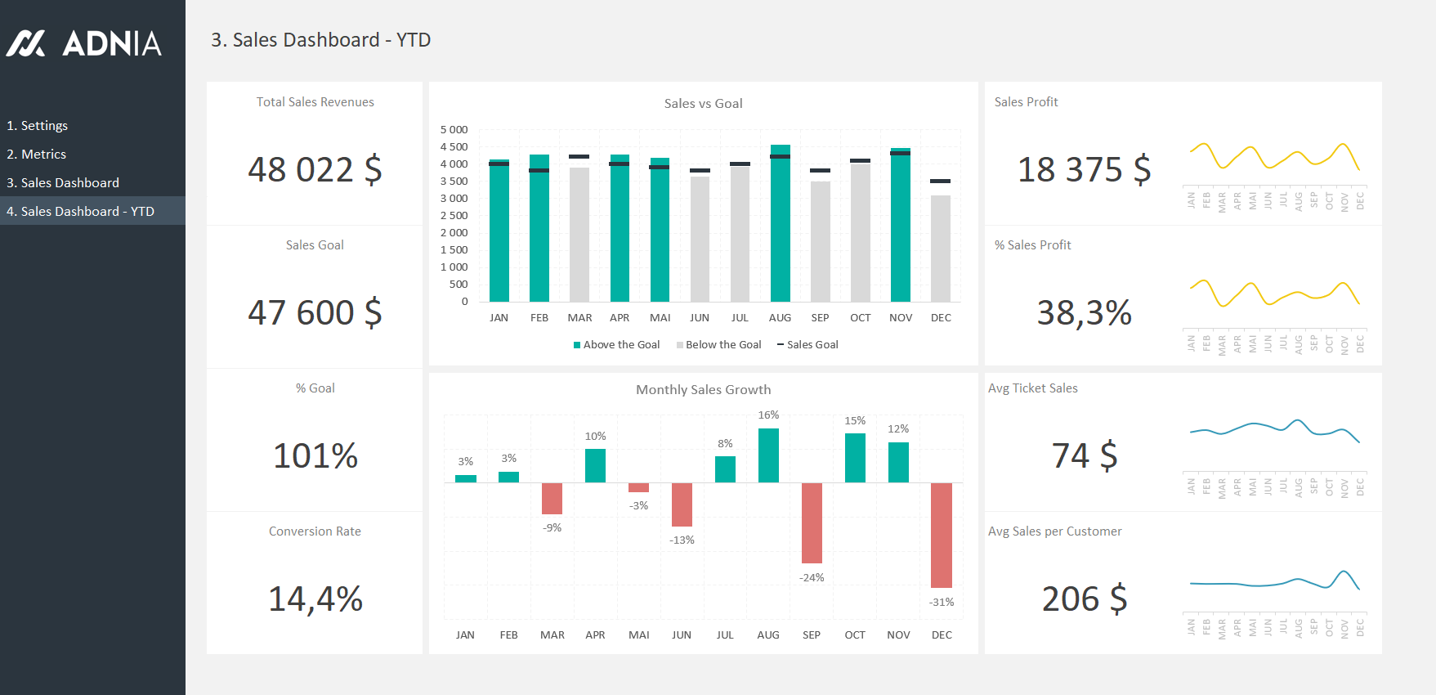The image size is (1436, 695).
Task: Click the 48 022 $ Total Sales Revenues value
Action: (315, 170)
